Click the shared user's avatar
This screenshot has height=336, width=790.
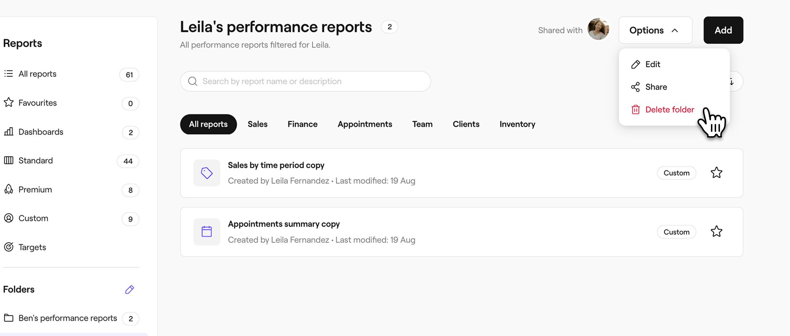coord(598,30)
